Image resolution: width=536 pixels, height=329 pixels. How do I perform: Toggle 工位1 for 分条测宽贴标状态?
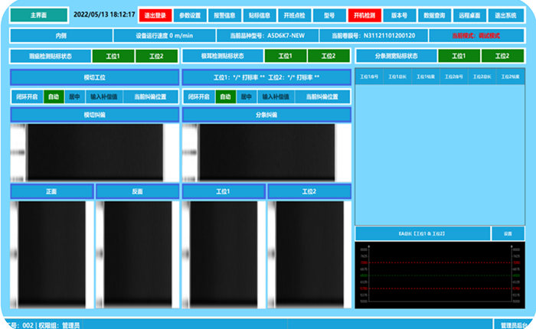[459, 56]
